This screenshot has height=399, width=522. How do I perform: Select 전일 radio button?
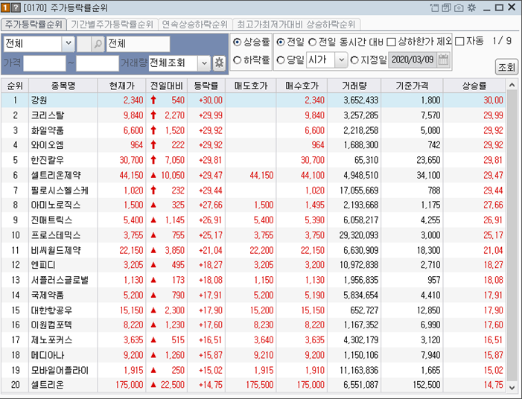[281, 42]
